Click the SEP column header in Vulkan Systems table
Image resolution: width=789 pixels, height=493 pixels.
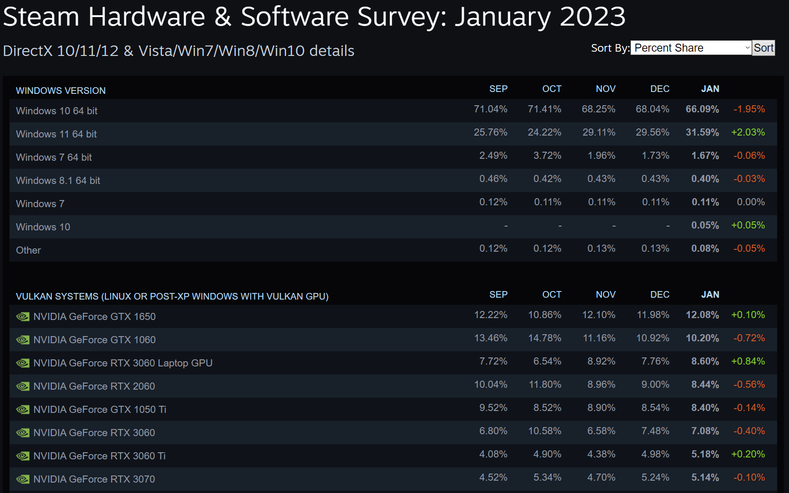pyautogui.click(x=498, y=295)
